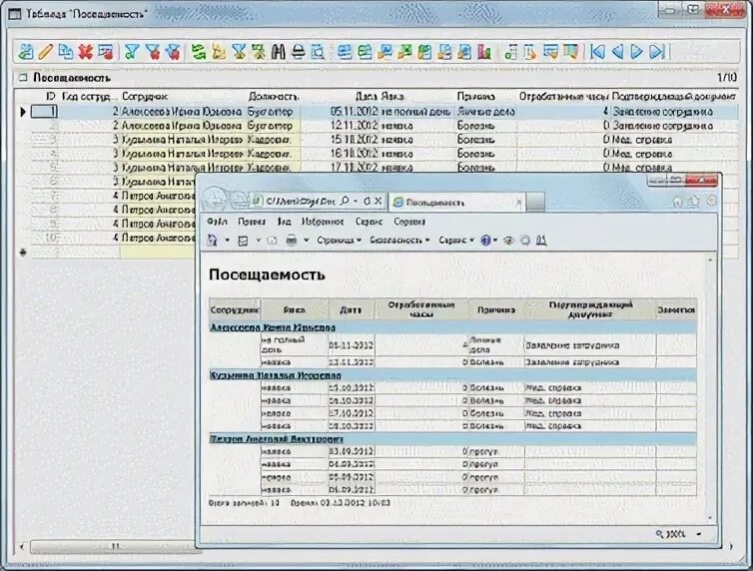
Task: Click the address bar search magnifier
Action: coord(345,201)
